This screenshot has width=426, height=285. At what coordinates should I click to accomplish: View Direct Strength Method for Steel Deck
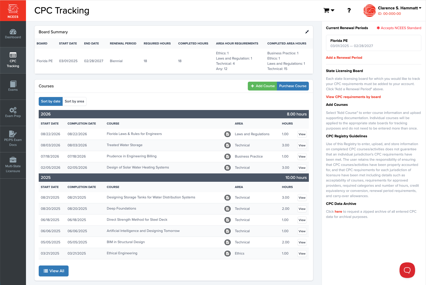pos(302,220)
